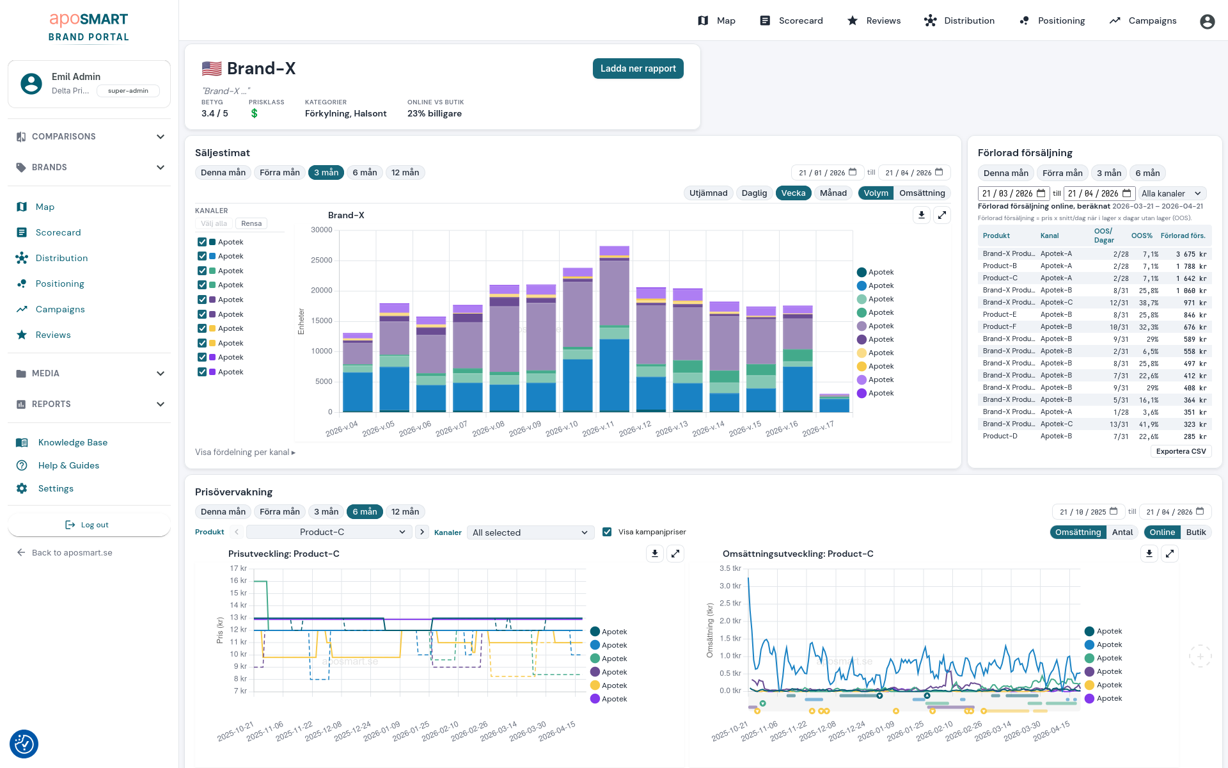The height and width of the screenshot is (768, 1228).
Task: Click the sidebar Map icon
Action: [22, 207]
